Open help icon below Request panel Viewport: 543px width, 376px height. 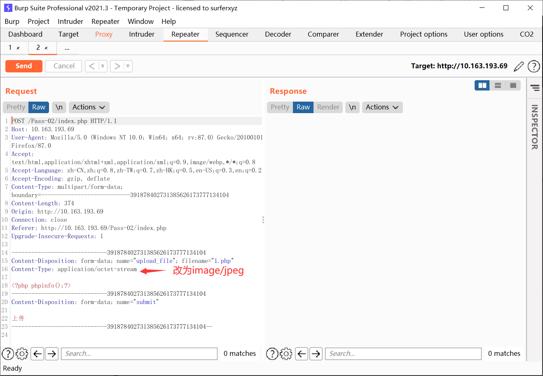click(x=8, y=353)
